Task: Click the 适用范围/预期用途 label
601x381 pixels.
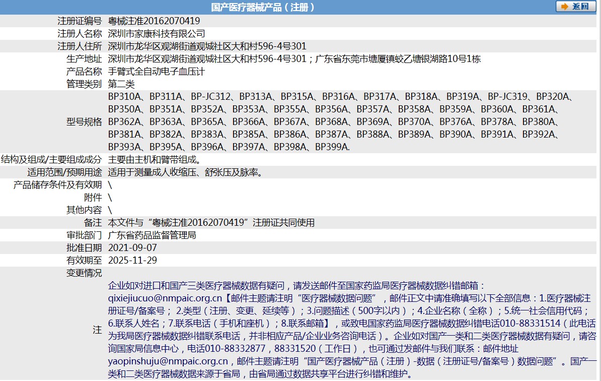Action: click(x=64, y=172)
